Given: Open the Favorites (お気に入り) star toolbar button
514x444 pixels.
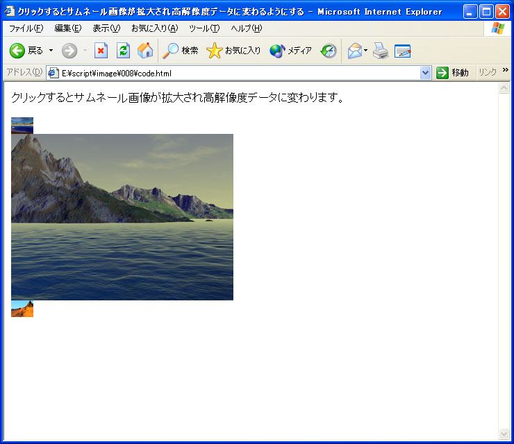Looking at the screenshot, I should [233, 51].
